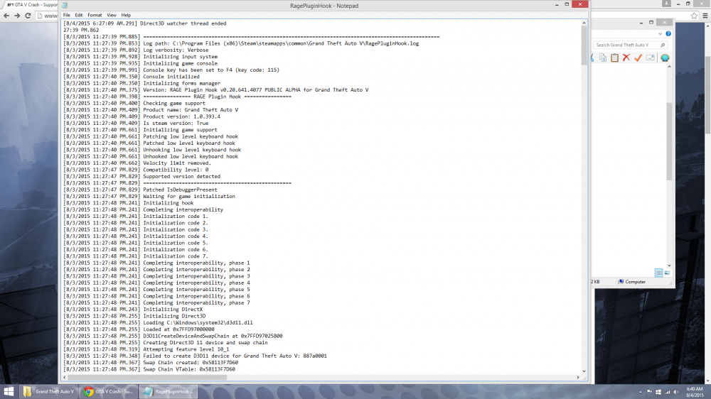Click the Copy icon in Explorer toolbar

coord(603,58)
